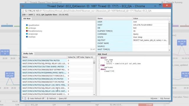
Task: Sort by Sigma Value column header
Action: pyautogui.click(x=89, y=57)
